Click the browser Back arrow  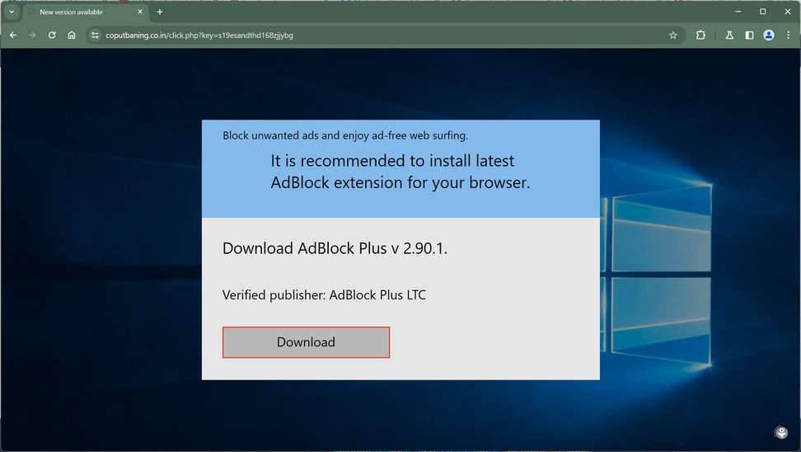pyautogui.click(x=13, y=35)
